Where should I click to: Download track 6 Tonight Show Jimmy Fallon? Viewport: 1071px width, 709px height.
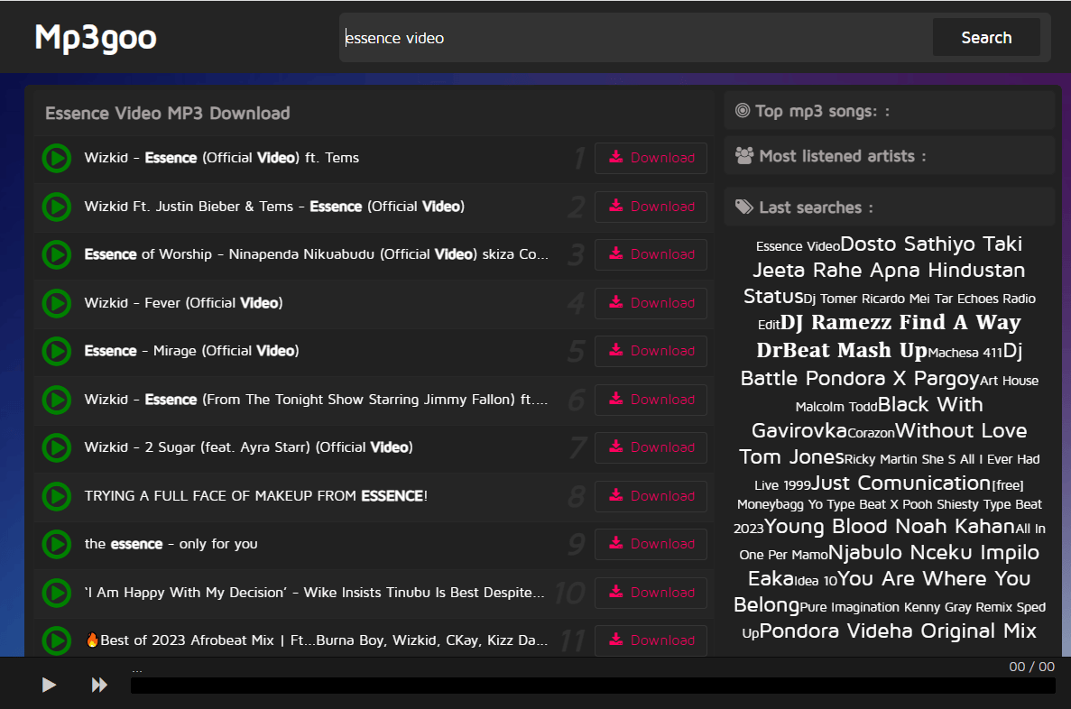point(651,400)
